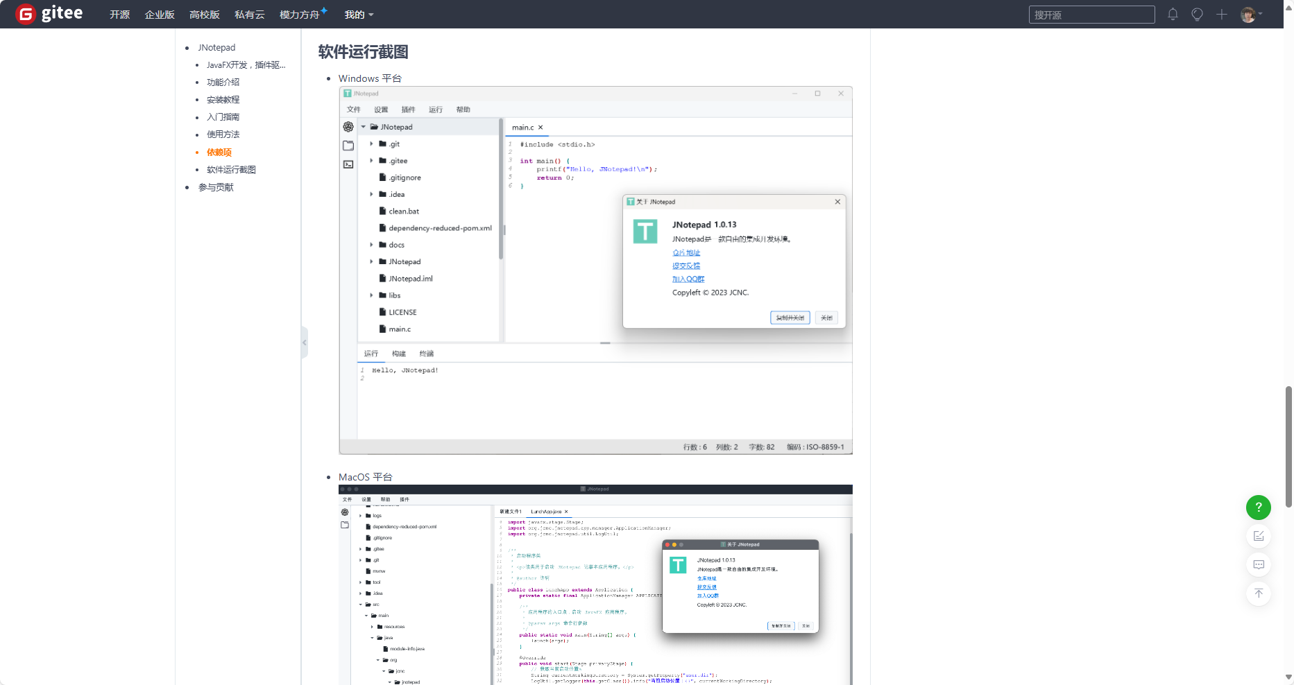Image resolution: width=1294 pixels, height=685 pixels.
Task: Jump to the 安装教程 section link
Action: tap(223, 100)
